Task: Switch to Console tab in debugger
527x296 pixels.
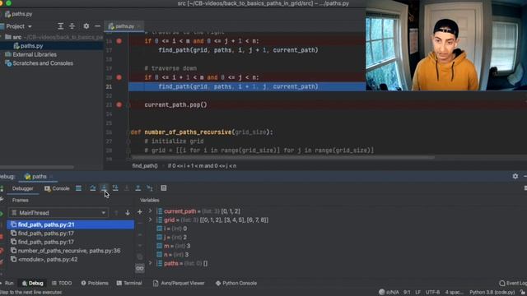Action: pyautogui.click(x=57, y=188)
